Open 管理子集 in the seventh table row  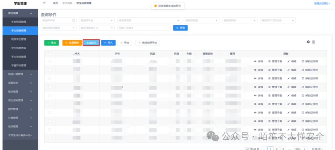pos(275,113)
